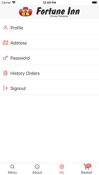Viewport: 99px width, 175px height.
Task: Tap the Profile person icon
Action: pos(5,28)
